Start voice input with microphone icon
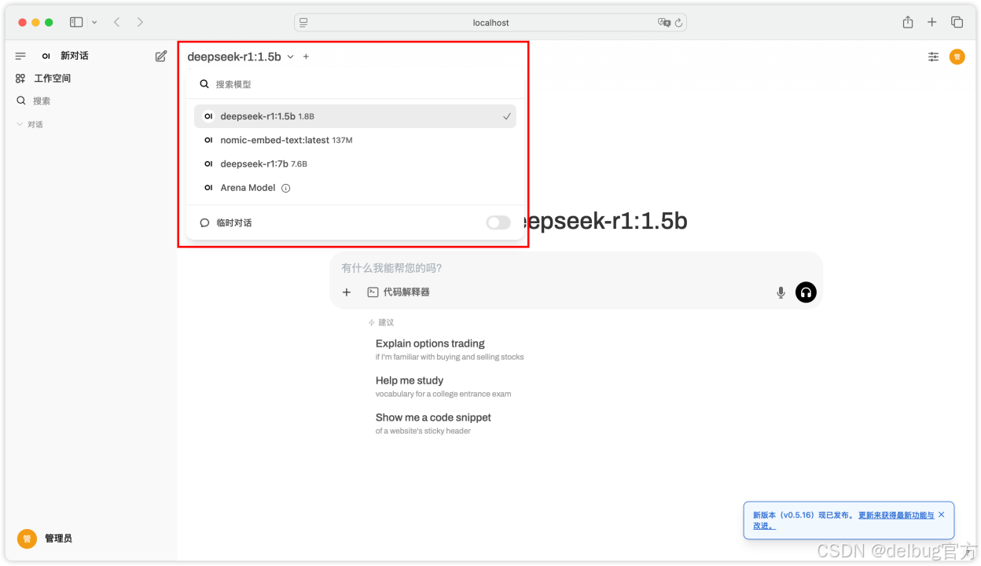The width and height of the screenshot is (981, 566). click(x=781, y=292)
